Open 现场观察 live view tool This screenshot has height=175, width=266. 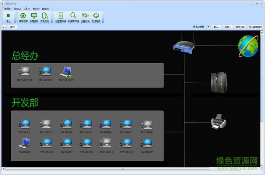pos(23,16)
